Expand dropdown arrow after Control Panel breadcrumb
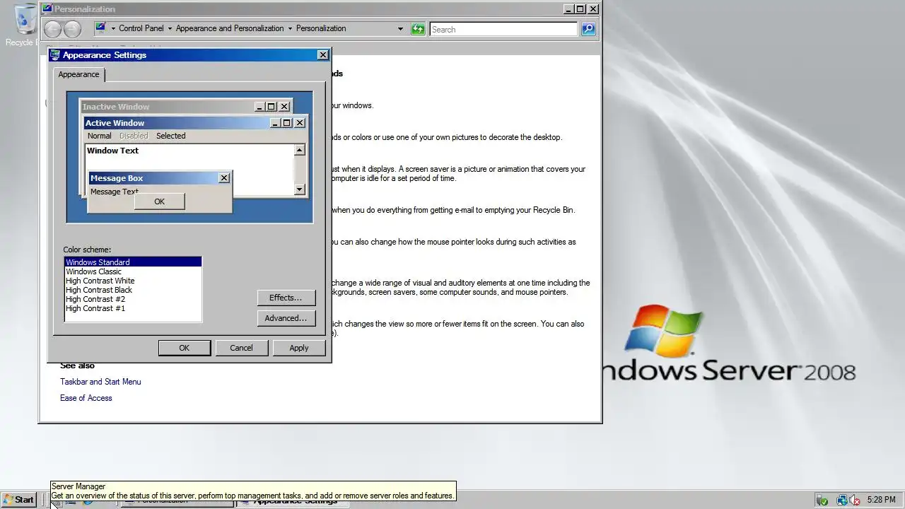Viewport: 905px width, 509px height. [170, 29]
